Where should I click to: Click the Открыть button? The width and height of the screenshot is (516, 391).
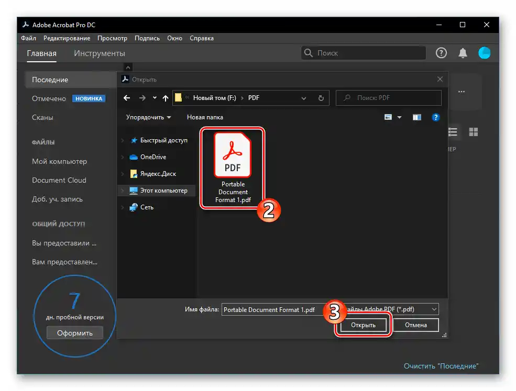tap(363, 325)
